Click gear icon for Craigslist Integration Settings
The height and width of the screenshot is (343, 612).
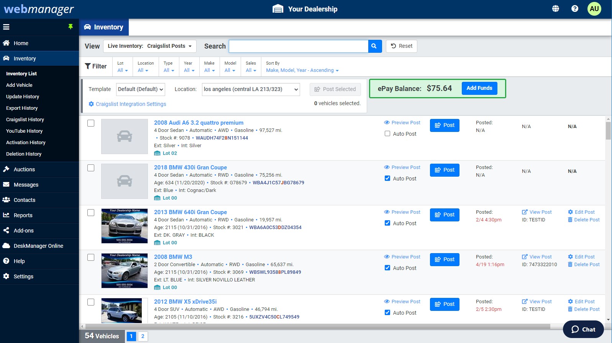(x=91, y=104)
